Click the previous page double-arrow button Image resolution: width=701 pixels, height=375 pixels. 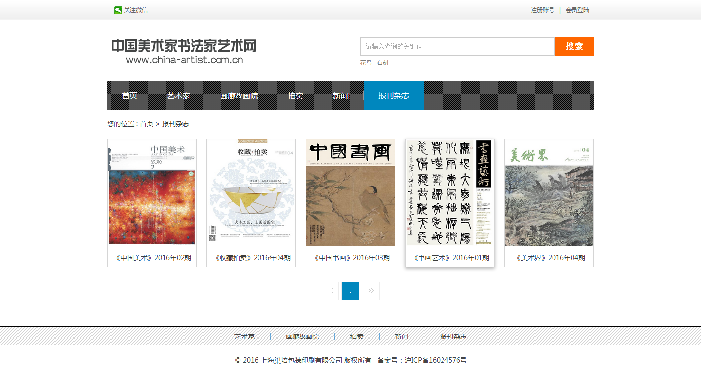330,291
